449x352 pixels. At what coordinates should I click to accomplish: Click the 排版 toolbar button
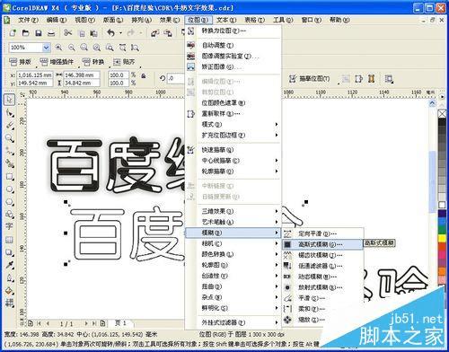click(x=20, y=62)
